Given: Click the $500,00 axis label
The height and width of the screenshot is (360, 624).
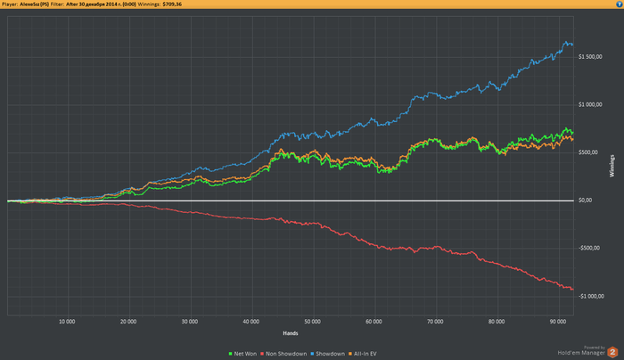Looking at the screenshot, I should 588,152.
